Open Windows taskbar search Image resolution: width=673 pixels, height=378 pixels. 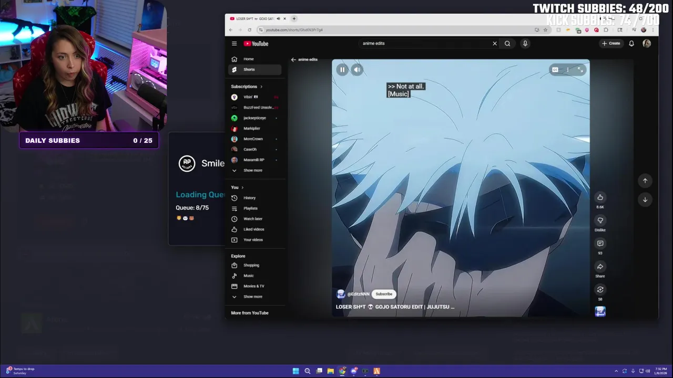point(307,371)
